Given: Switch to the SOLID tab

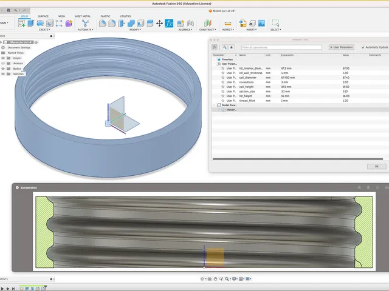Looking at the screenshot, I should 24,16.
